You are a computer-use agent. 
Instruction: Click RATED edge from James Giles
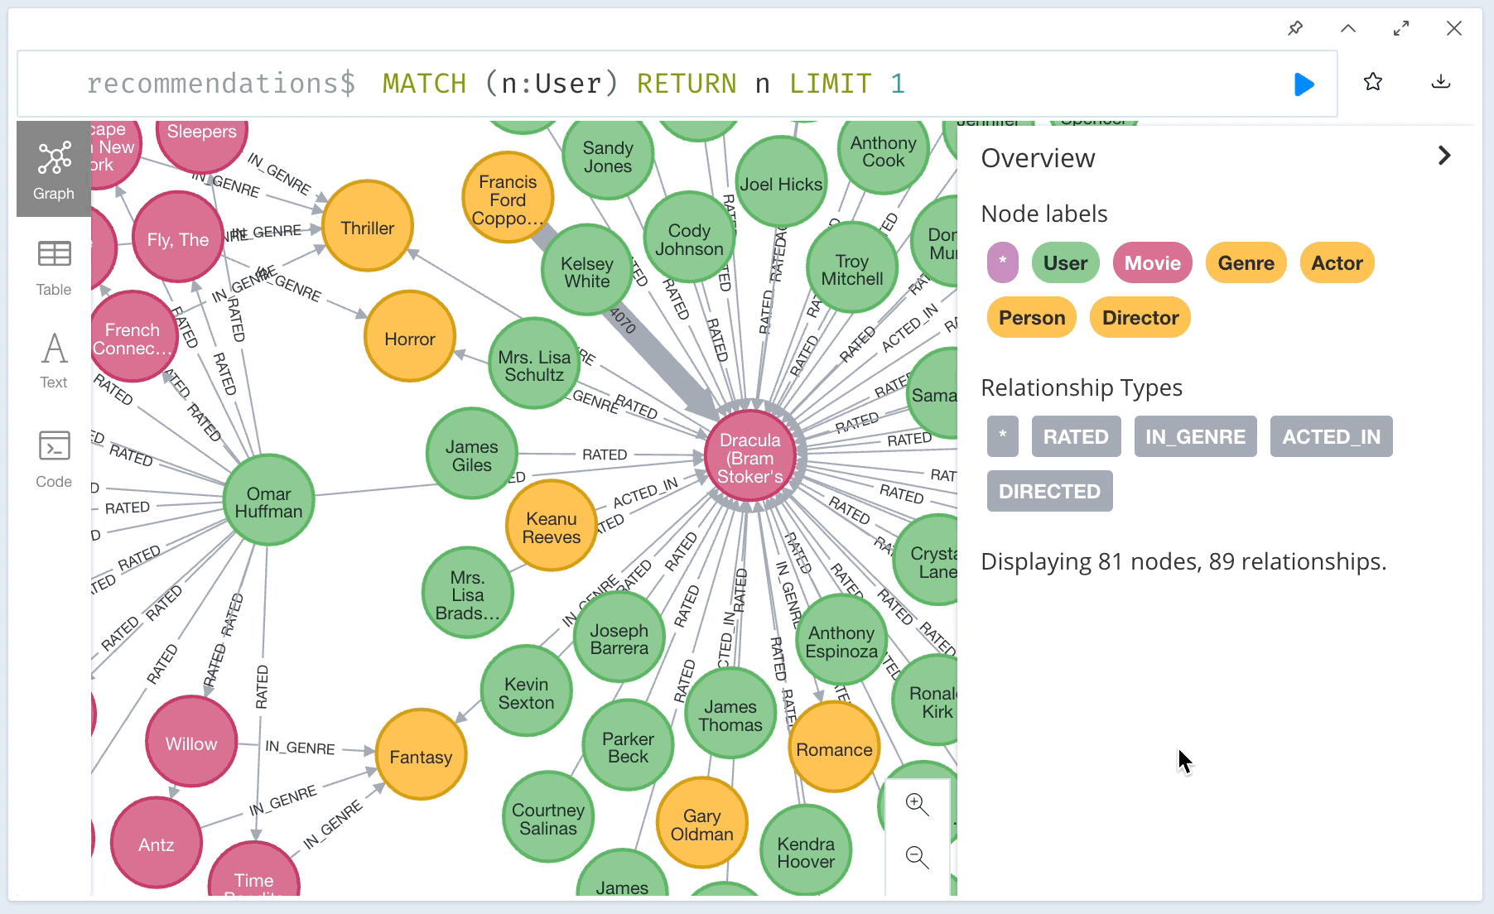pos(605,455)
